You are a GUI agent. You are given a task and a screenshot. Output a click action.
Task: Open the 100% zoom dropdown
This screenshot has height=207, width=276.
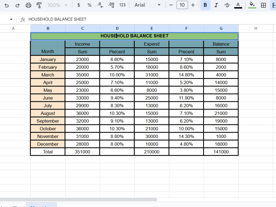[x=57, y=5]
